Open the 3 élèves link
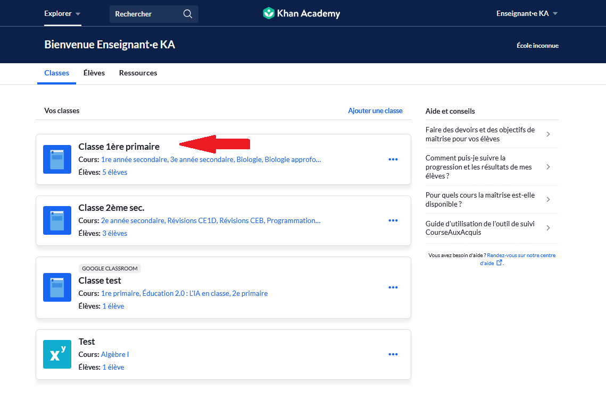Screen dimensions: 606x409 click(x=115, y=233)
